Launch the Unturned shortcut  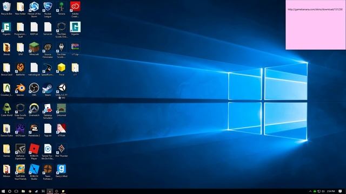(61, 110)
